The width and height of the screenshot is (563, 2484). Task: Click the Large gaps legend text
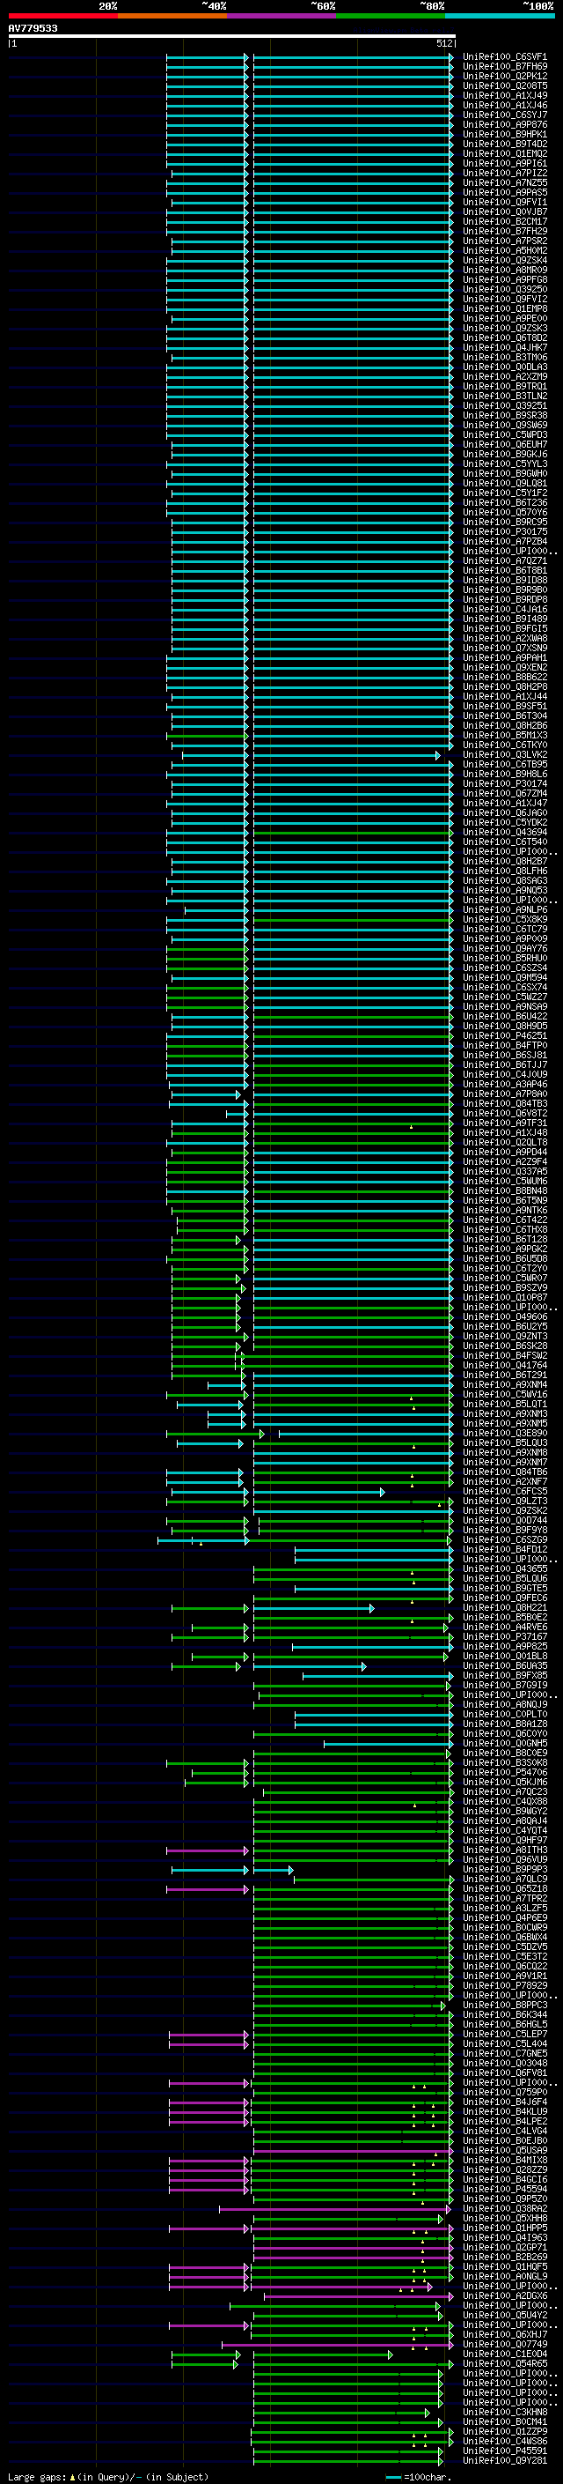pos(108,2476)
